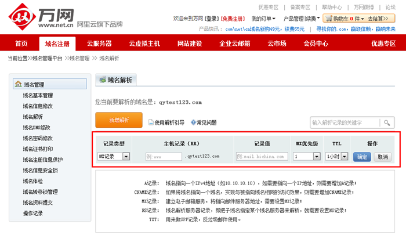Open 域名证书打印 in the sidebar
The height and width of the screenshot is (235, 406).
pyautogui.click(x=38, y=149)
